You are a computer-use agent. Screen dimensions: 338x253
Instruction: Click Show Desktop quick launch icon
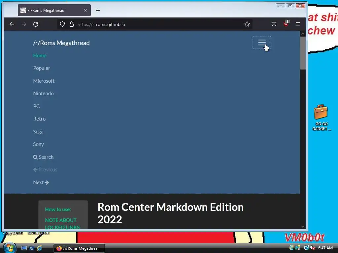[24, 248]
